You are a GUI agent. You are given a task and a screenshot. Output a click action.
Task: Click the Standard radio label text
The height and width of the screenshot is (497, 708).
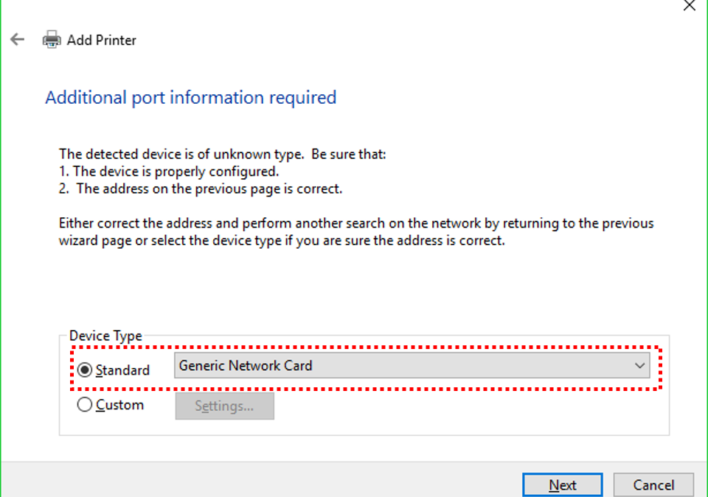[122, 370]
